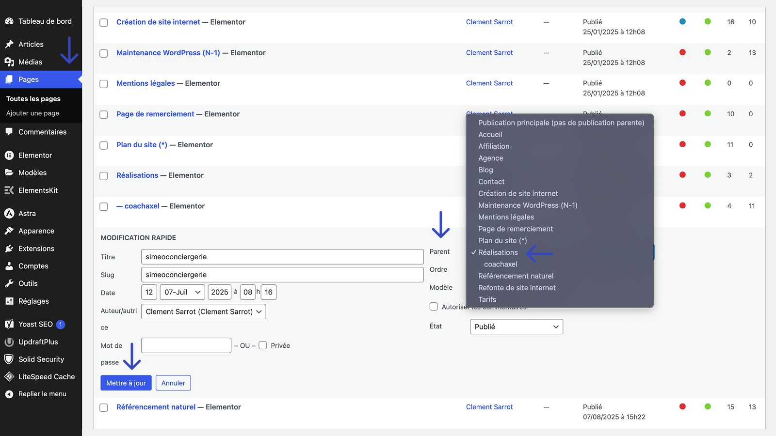
Task: Tick the Mentions légales row checkbox
Action: tap(104, 84)
